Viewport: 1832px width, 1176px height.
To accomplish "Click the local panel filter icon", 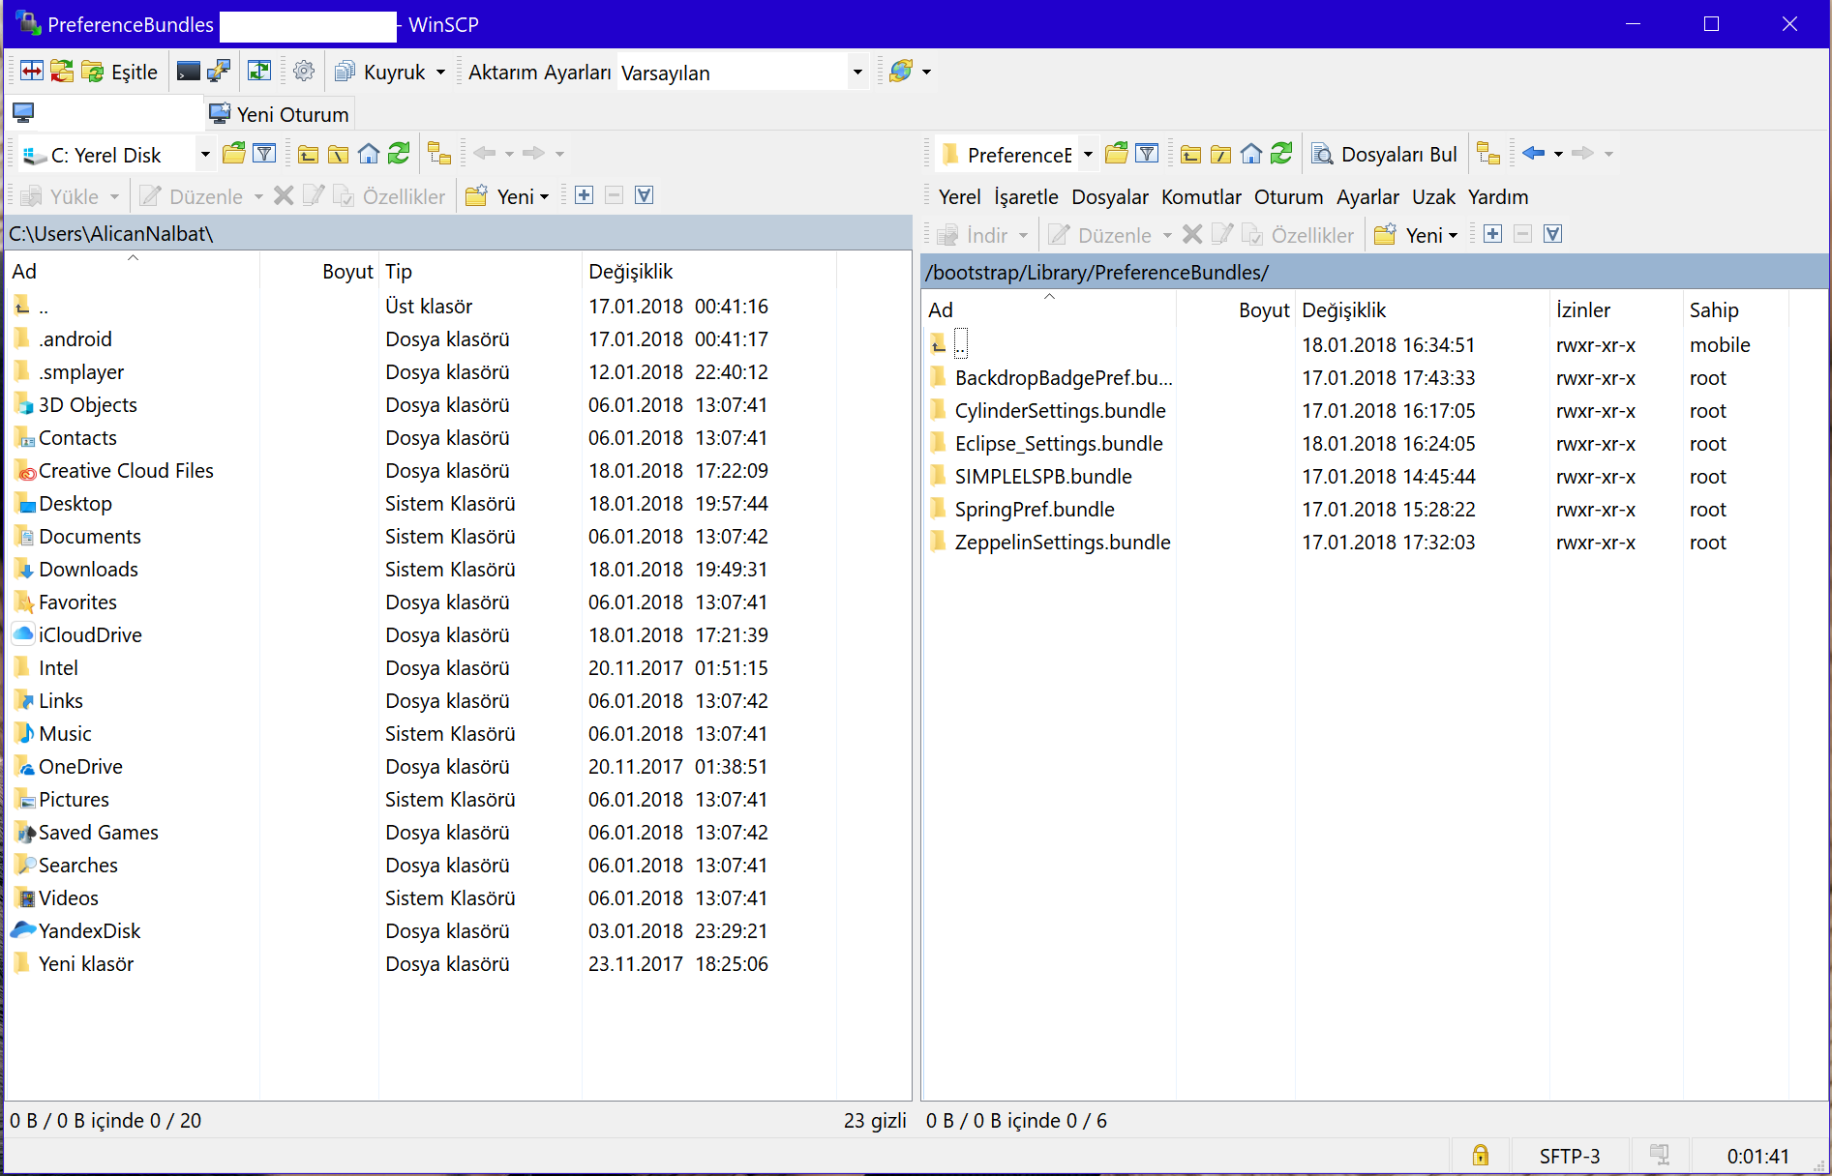I will (x=264, y=154).
